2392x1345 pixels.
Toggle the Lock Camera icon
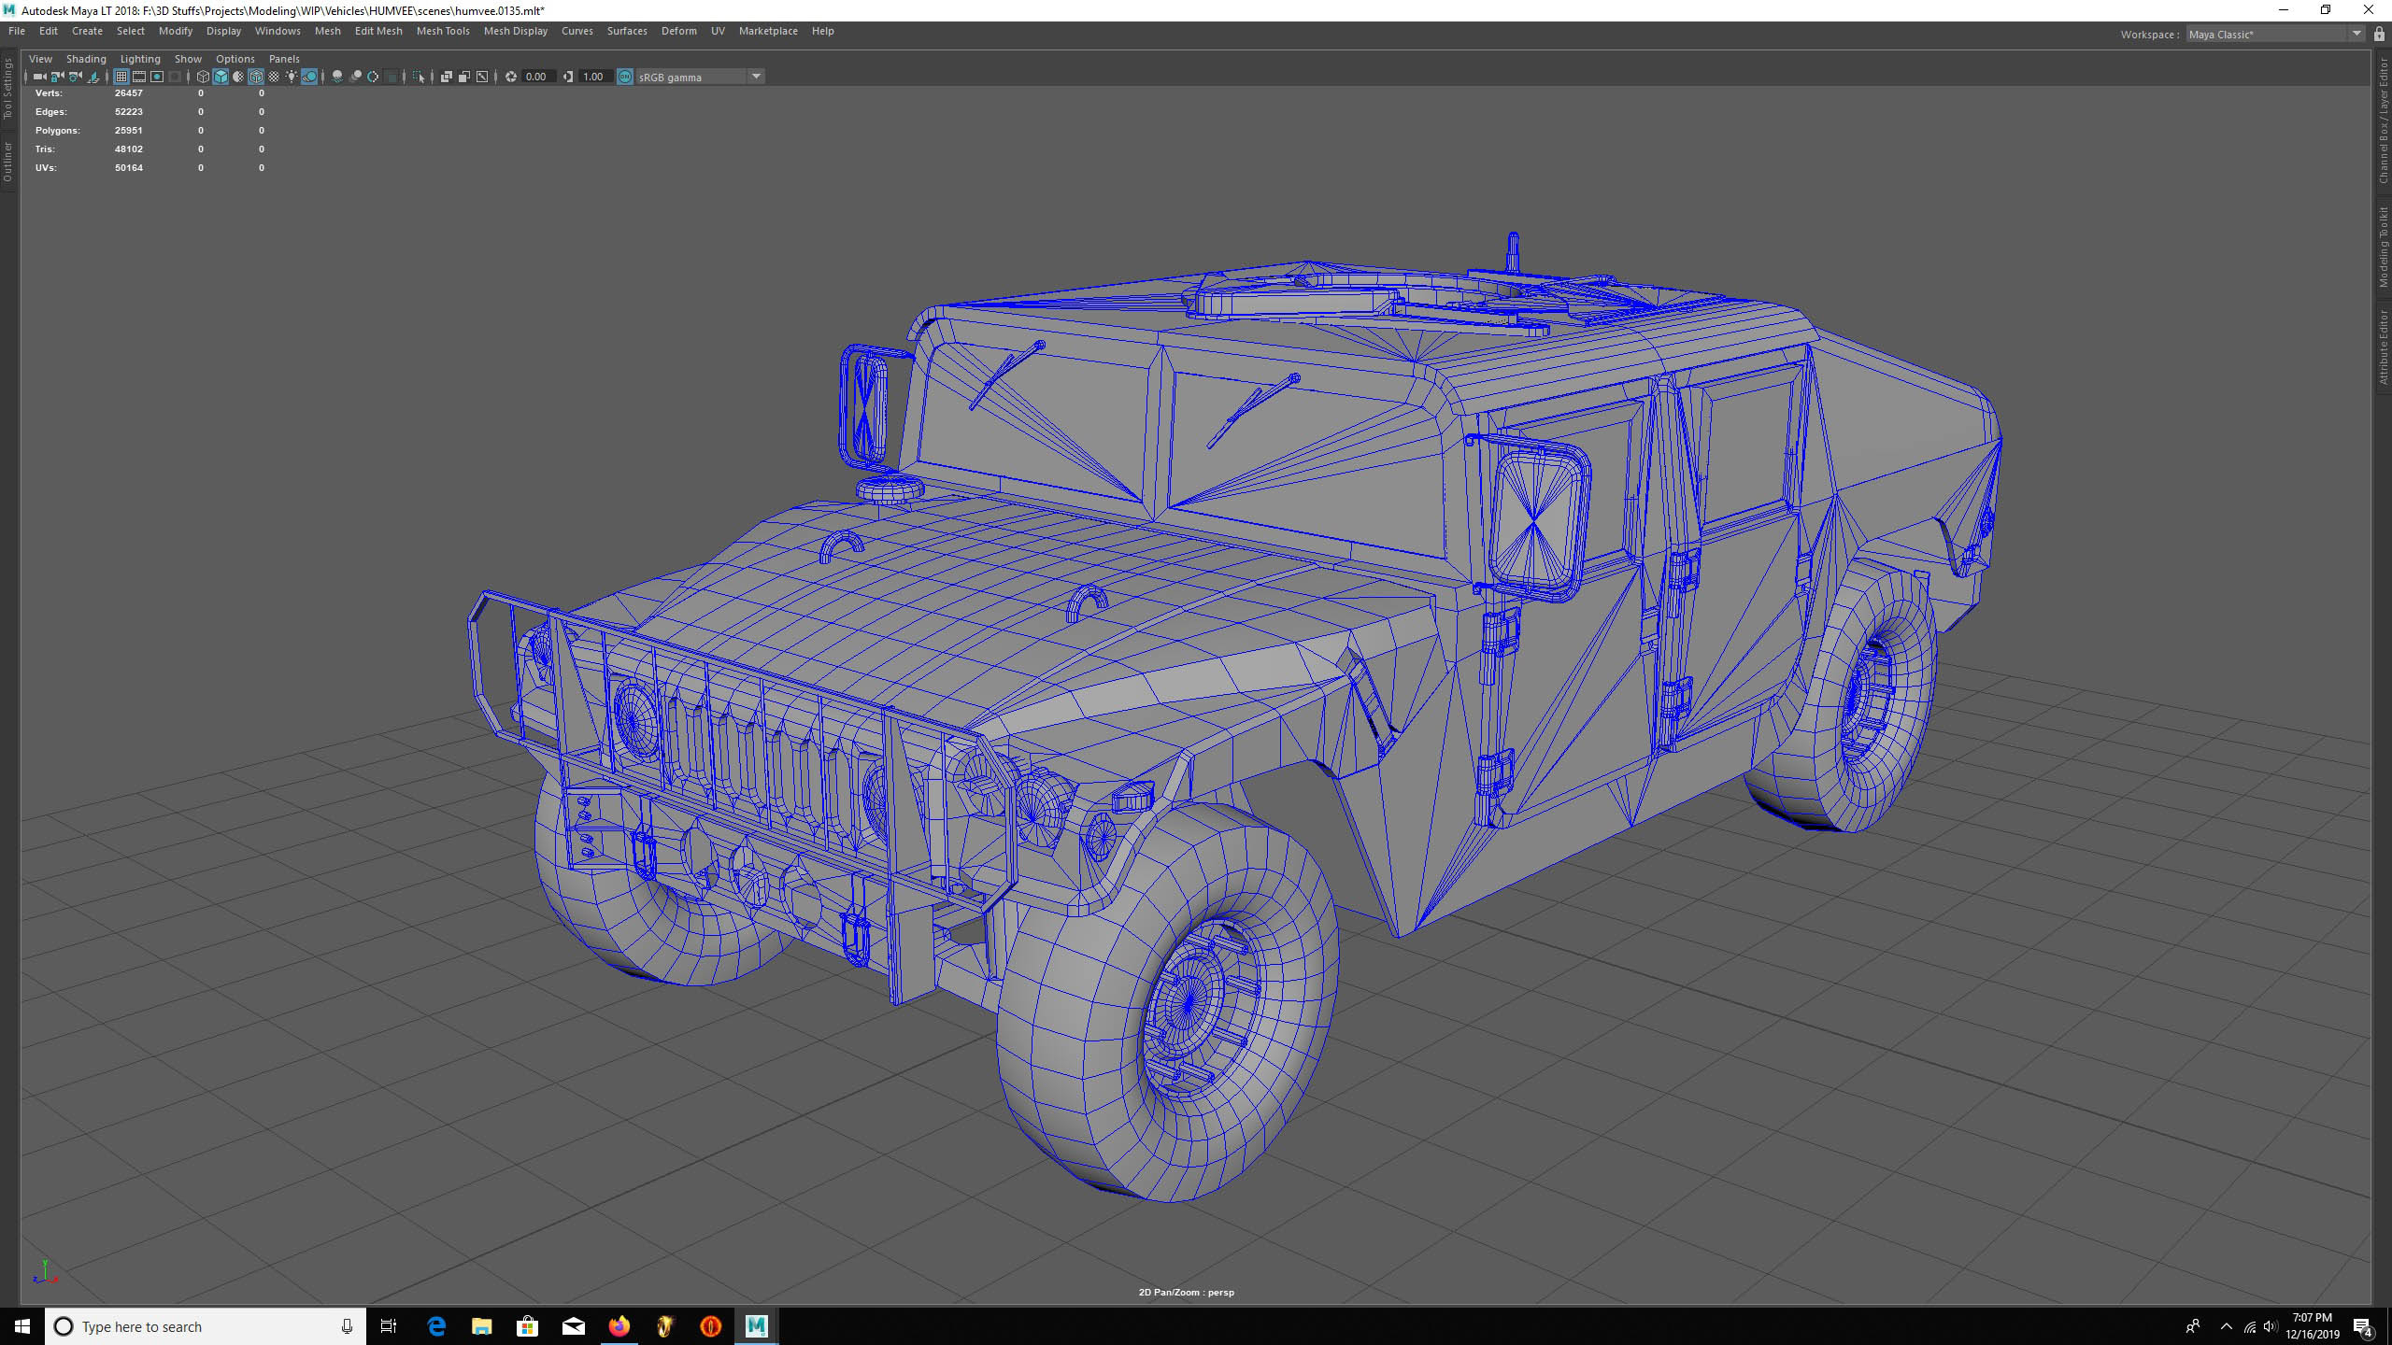tap(57, 77)
